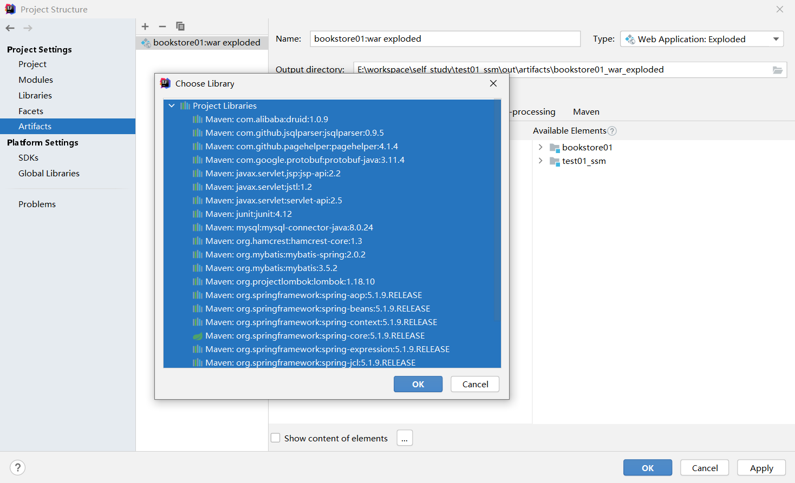Click the bookstore01 module folder icon
Image resolution: width=795 pixels, height=483 pixels.
(555, 148)
